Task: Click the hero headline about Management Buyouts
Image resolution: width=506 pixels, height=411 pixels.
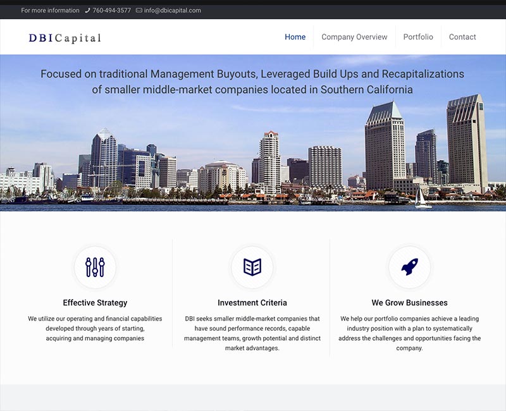Action: 252,82
